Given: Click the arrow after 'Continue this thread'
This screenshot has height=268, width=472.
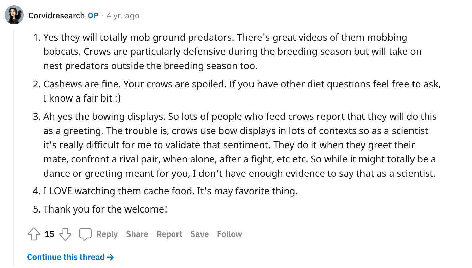Looking at the screenshot, I should point(110,257).
